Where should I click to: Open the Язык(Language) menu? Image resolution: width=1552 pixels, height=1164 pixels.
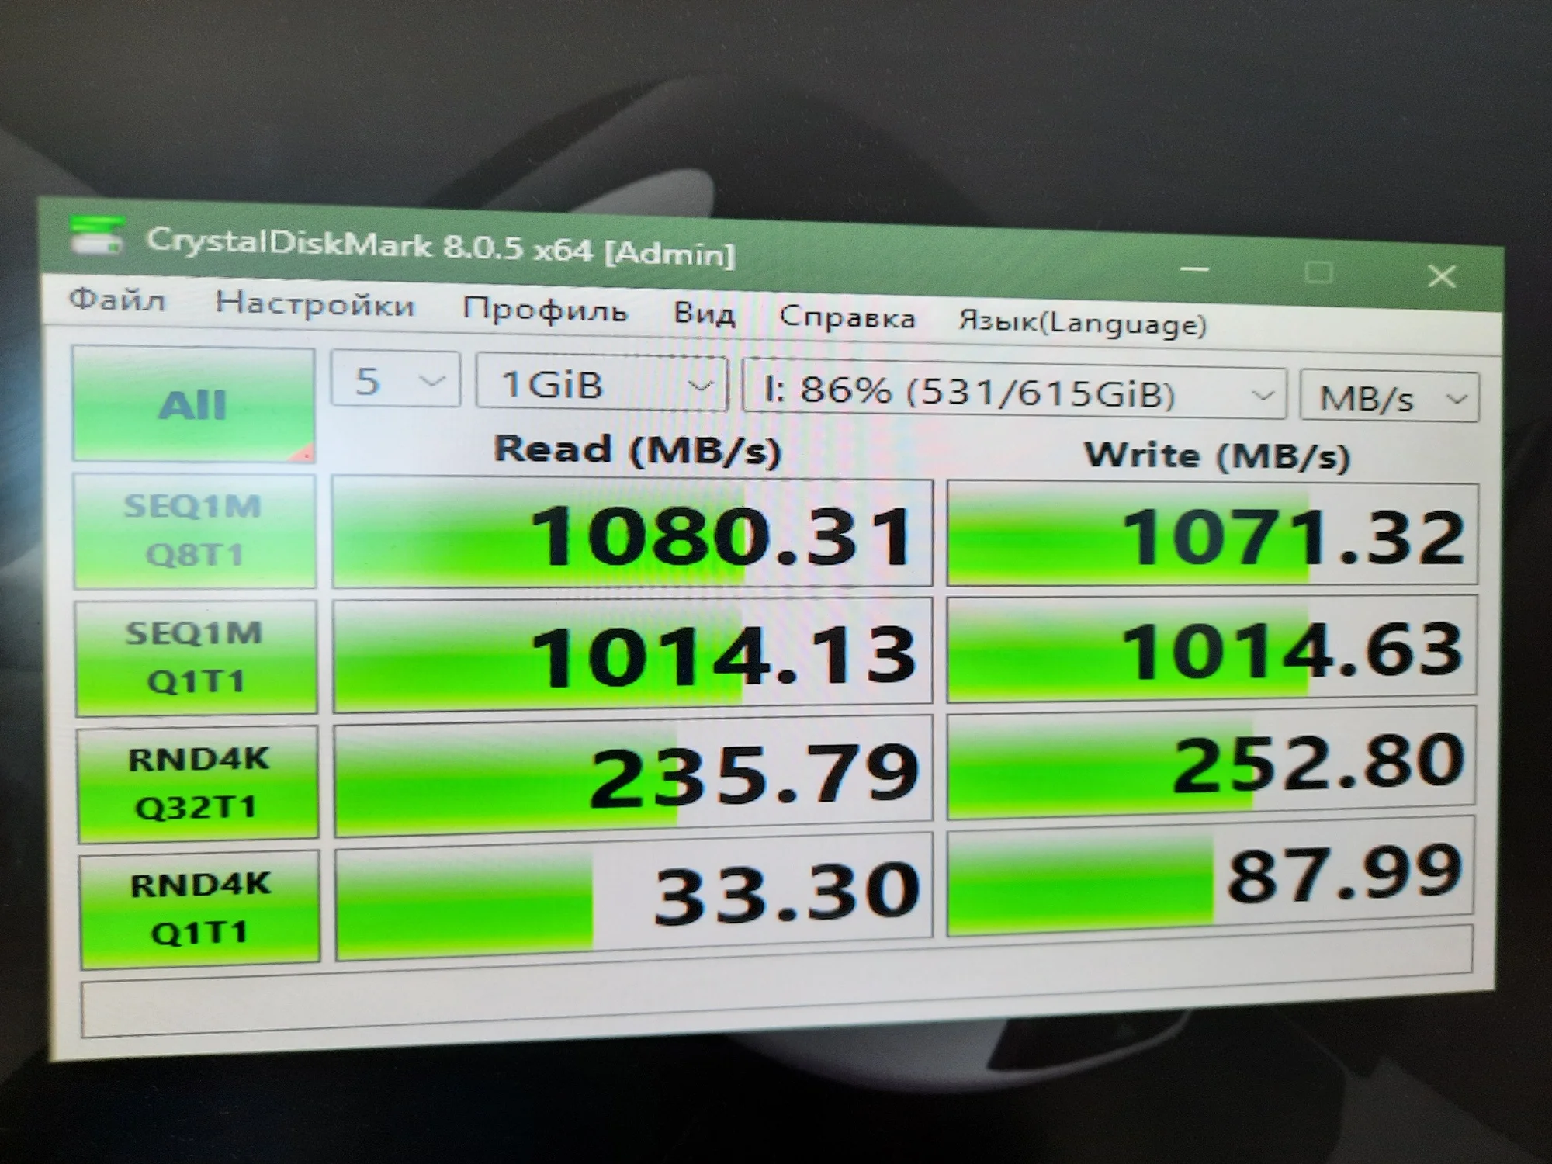click(x=1082, y=323)
